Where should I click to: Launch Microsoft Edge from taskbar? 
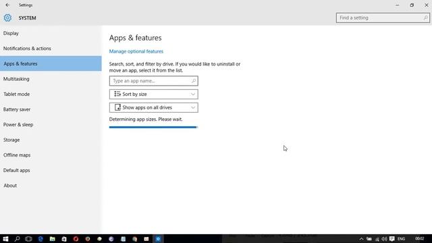click(x=40, y=239)
